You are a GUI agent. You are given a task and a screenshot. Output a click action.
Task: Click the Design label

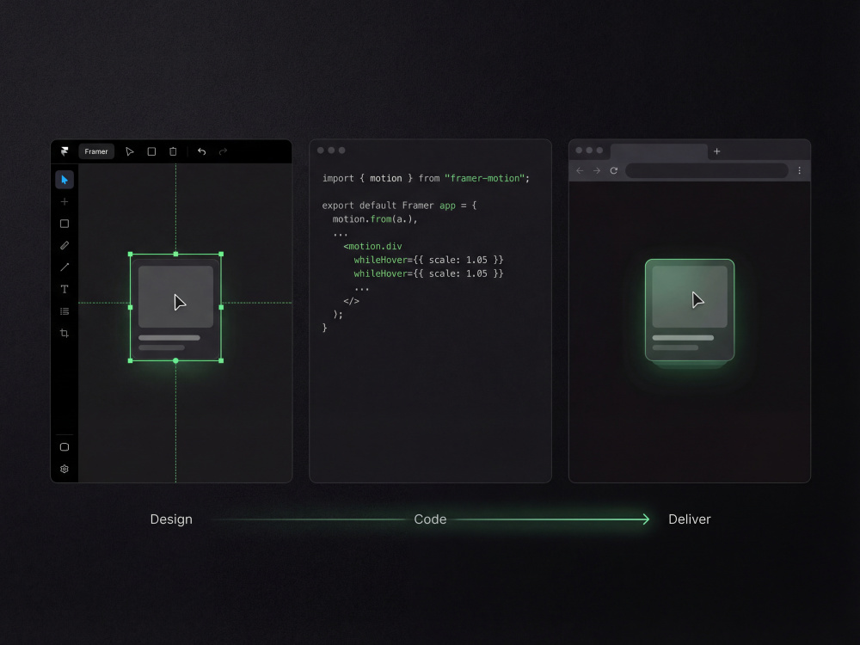(171, 519)
